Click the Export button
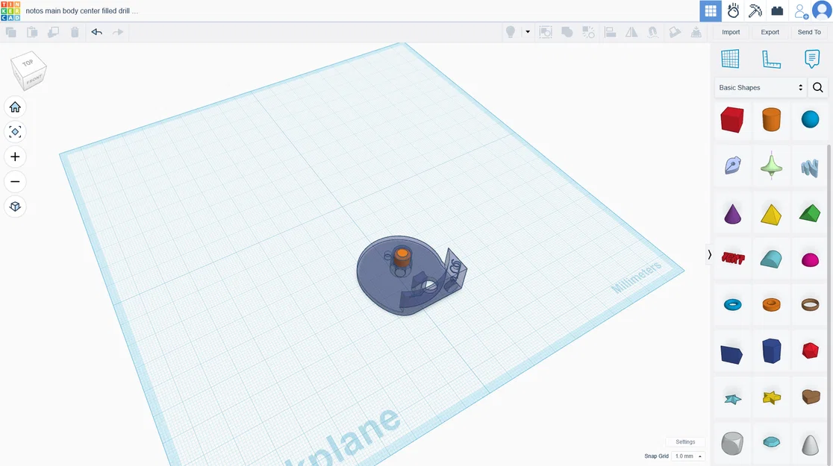 coord(770,32)
